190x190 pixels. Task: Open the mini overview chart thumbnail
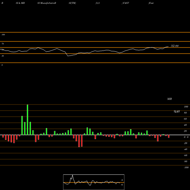94,182
